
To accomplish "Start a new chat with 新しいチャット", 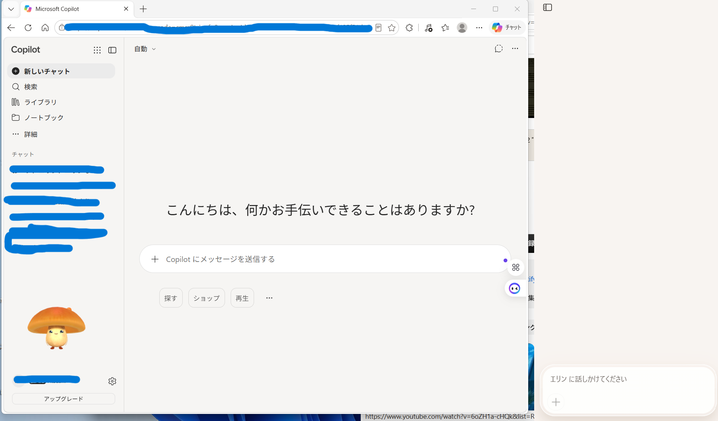I will pyautogui.click(x=61, y=71).
